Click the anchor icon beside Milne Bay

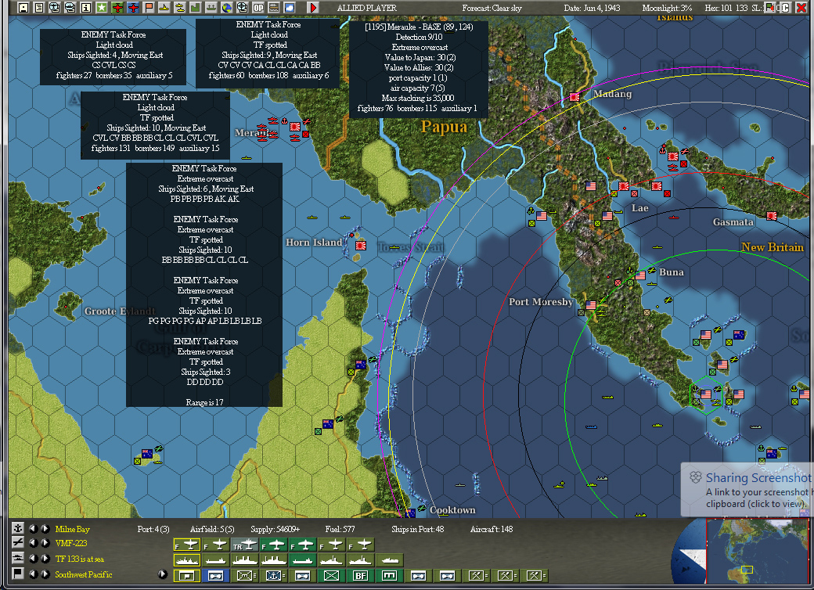point(18,528)
